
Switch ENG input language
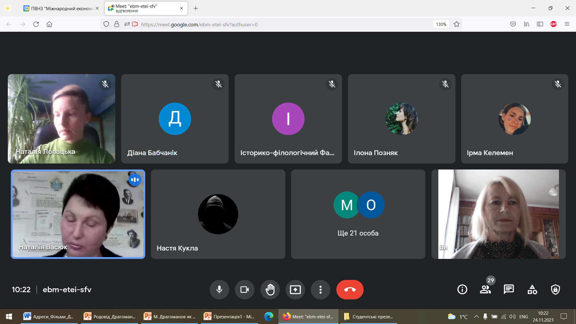tap(523, 316)
